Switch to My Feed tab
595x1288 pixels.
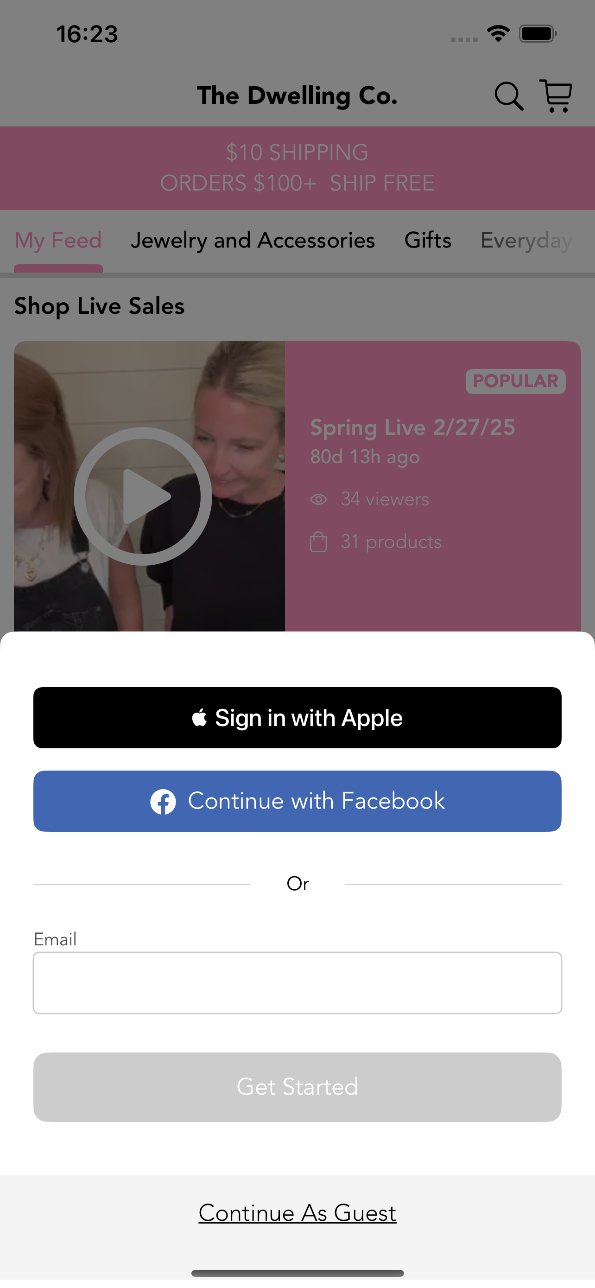tap(58, 240)
